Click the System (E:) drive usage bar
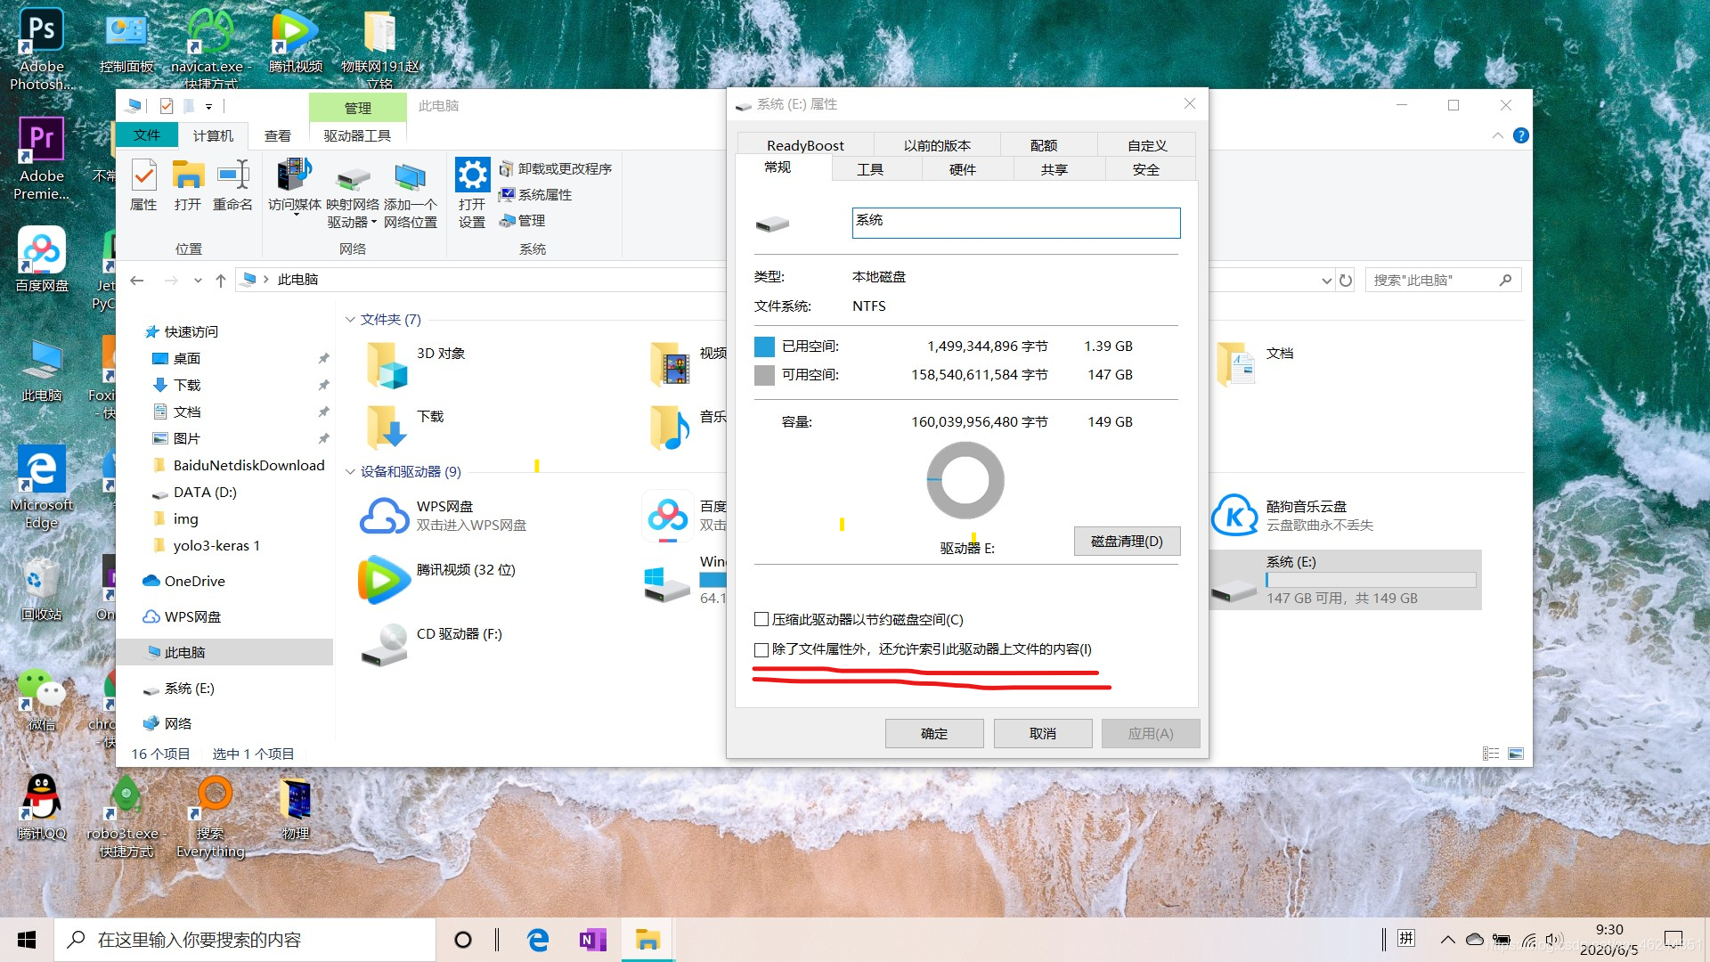1710x962 pixels. 1370,580
